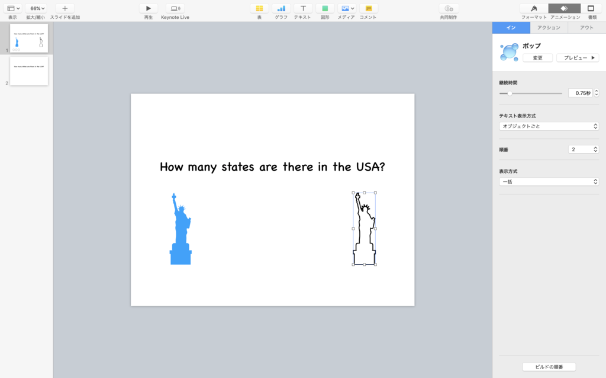Screen dimensions: 606x378
Task: Toggle the アニメーション animate inspector
Action: (x=564, y=8)
